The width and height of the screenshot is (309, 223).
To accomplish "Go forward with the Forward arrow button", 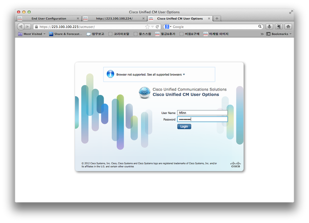I will (28, 26).
